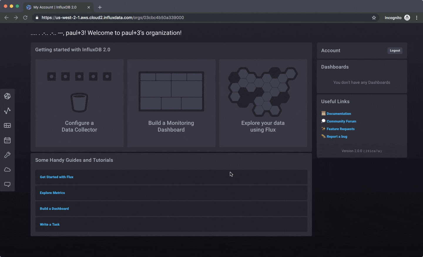Screen dimensions: 423x257
Task: Open the Build a Monitoring Dashboard card
Action: pyautogui.click(x=171, y=103)
